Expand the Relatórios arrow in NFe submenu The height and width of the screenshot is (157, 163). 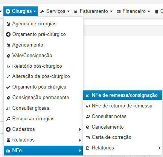pyautogui.click(x=160, y=148)
